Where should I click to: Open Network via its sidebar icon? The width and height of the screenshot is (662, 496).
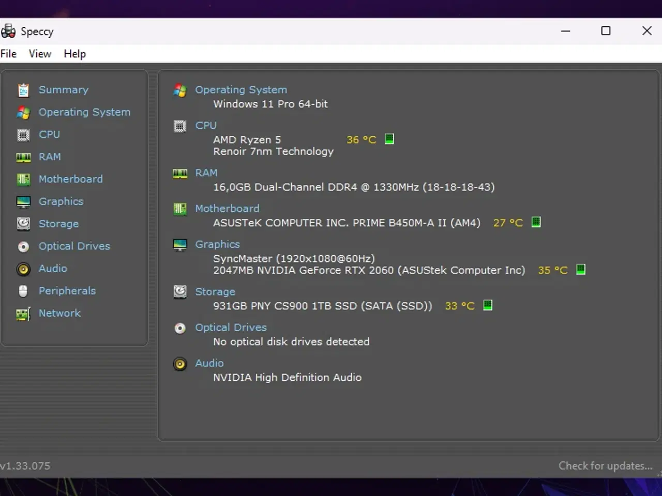pyautogui.click(x=23, y=314)
